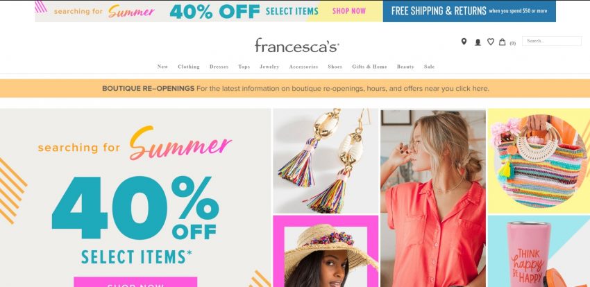This screenshot has width=590, height=287.
Task: Open the striped woven handbag image
Action: pyautogui.click(x=539, y=161)
